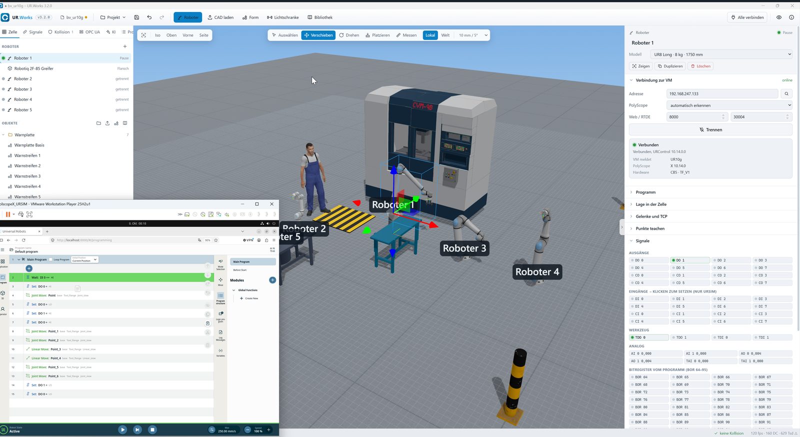
Task: Switch to the Signale tab
Action: pos(32,32)
